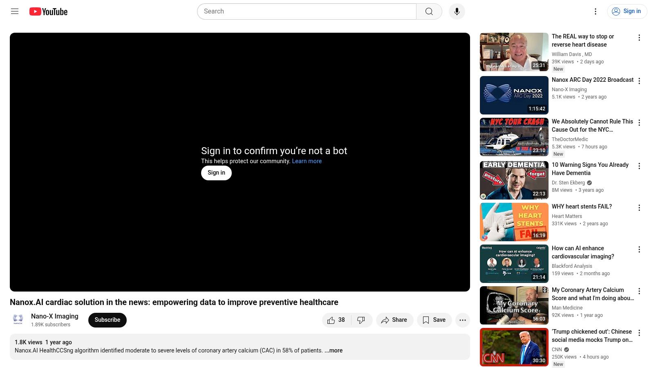
Task: Click channel name TheDoctorMedic
Action: point(570,139)
